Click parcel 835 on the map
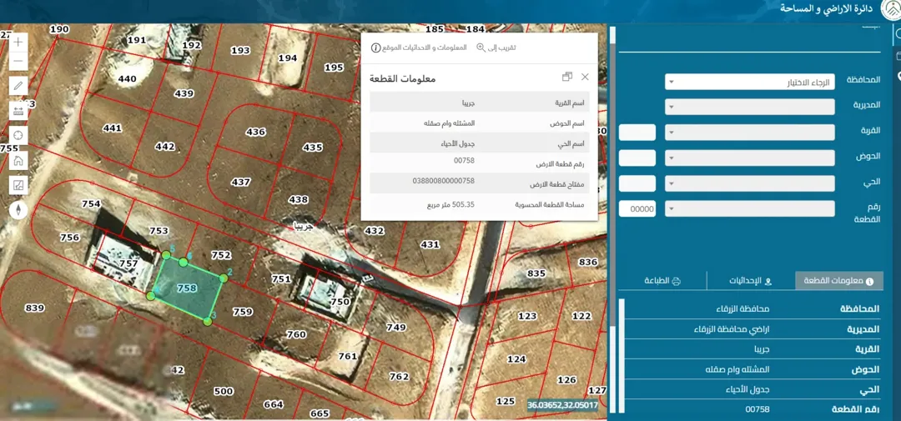The image size is (901, 421). 536,273
